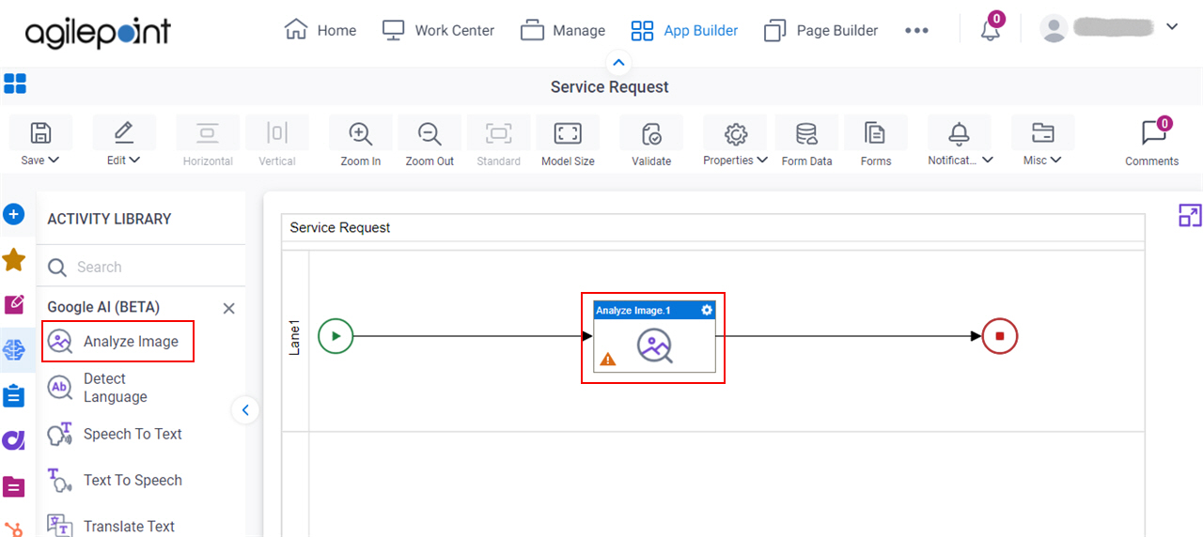
Task: Open Properties gear icon
Action: (x=736, y=132)
